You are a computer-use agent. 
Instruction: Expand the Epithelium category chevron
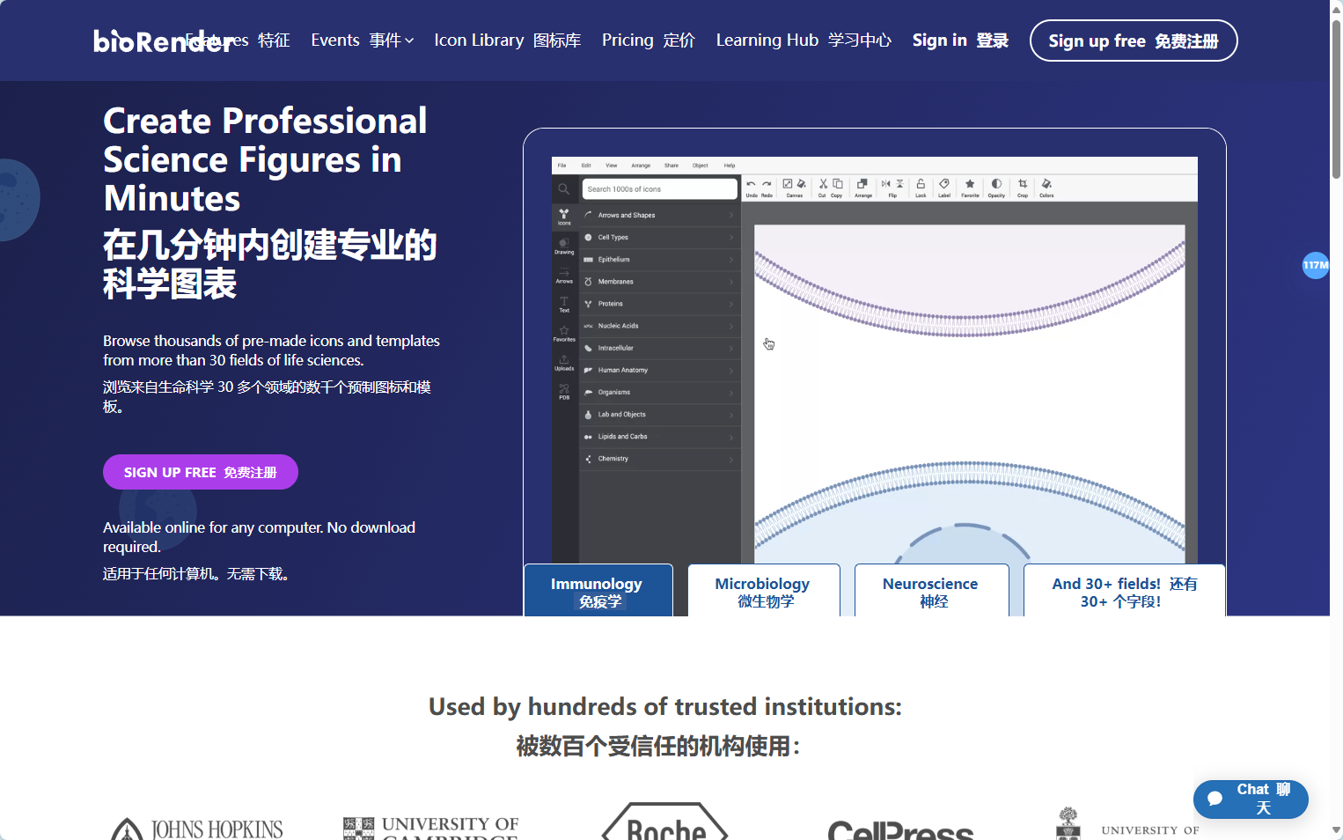(730, 260)
